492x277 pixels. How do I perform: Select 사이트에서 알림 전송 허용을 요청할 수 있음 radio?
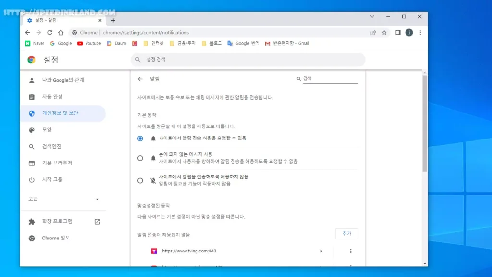pyautogui.click(x=140, y=138)
